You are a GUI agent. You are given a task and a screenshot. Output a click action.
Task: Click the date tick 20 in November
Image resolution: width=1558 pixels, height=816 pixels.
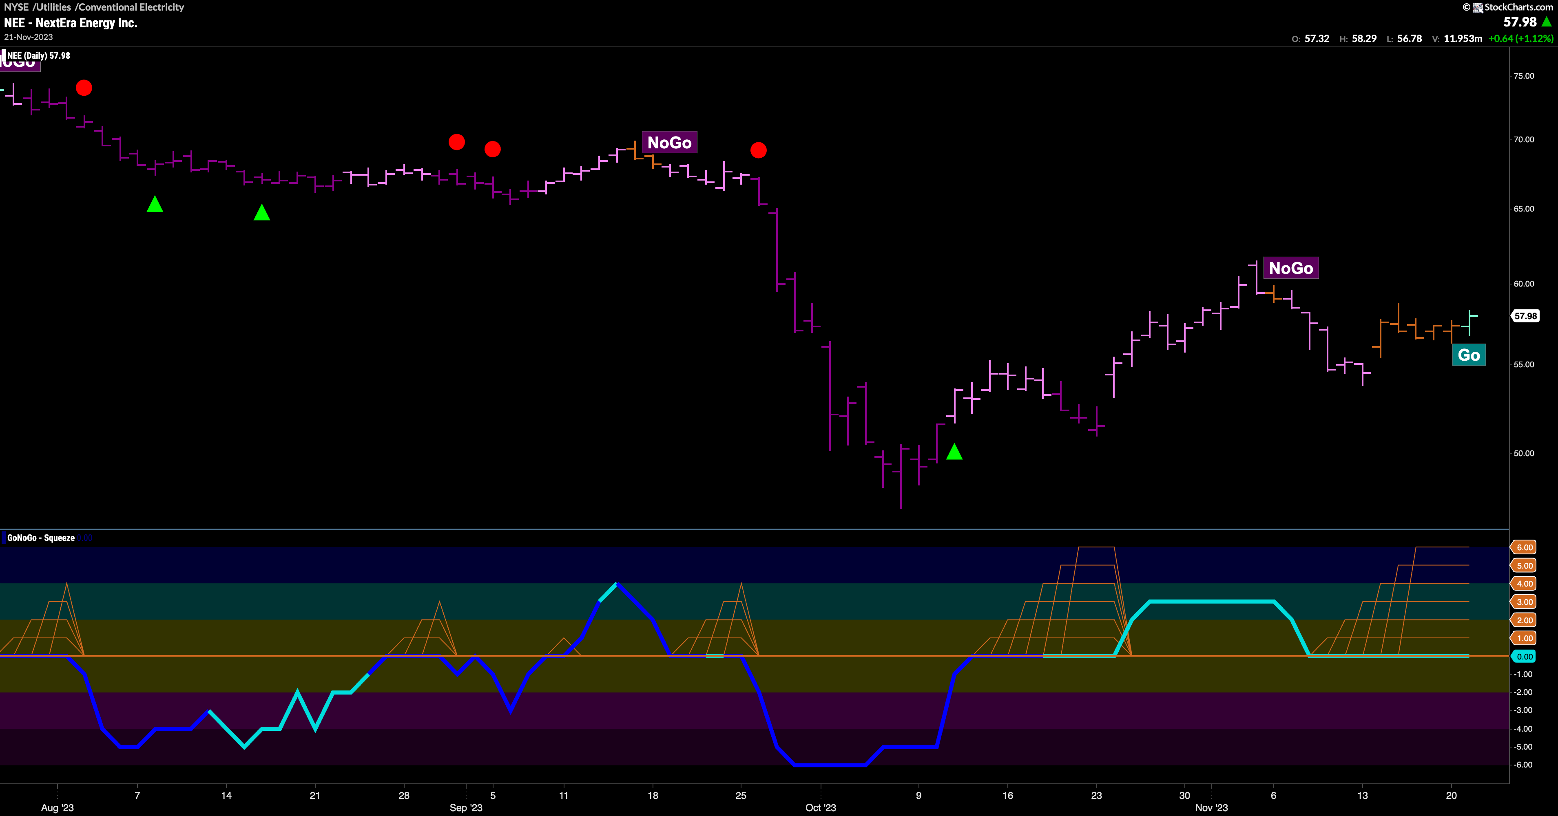[1452, 796]
